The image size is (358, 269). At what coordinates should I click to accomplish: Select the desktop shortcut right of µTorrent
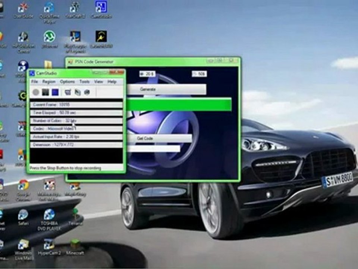(75, 42)
